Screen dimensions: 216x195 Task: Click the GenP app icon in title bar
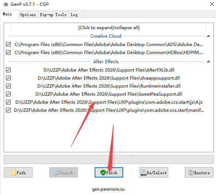(6, 4)
